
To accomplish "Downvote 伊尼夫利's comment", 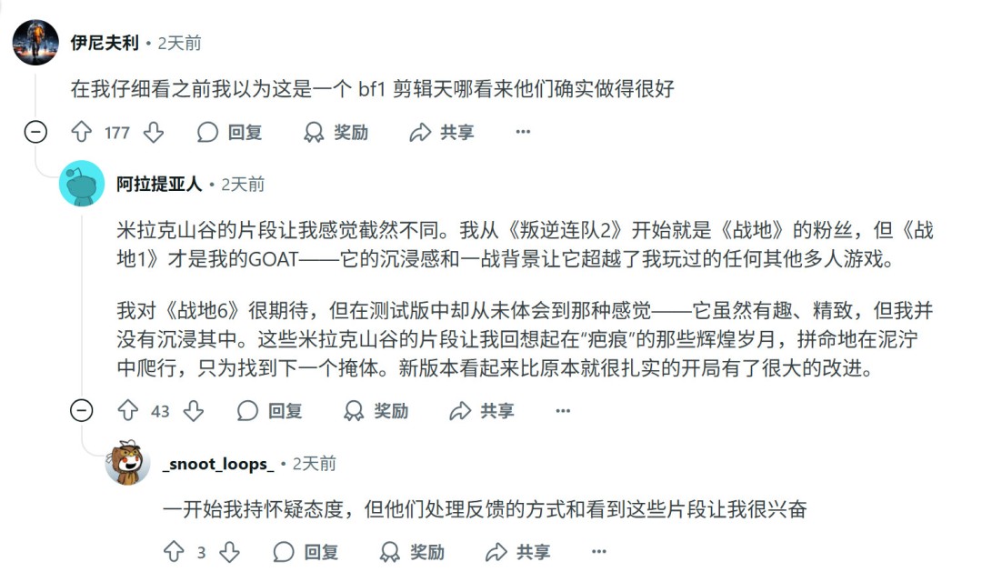I will tap(154, 133).
